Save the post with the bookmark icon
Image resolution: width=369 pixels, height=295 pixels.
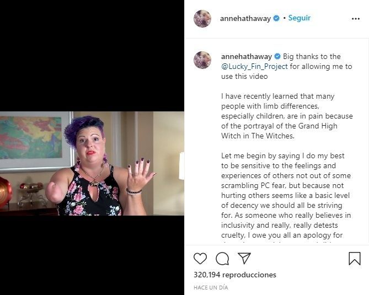tap(355, 259)
